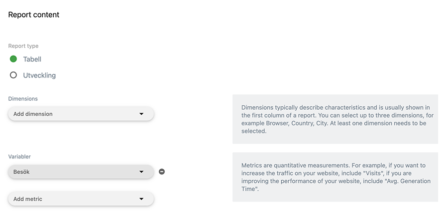Image resolution: width=448 pixels, height=216 pixels.
Task: Click the Report content heading
Action: coord(34,15)
